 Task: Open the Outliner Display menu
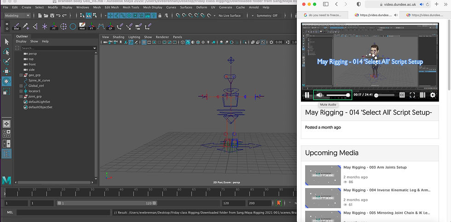pyautogui.click(x=21, y=41)
